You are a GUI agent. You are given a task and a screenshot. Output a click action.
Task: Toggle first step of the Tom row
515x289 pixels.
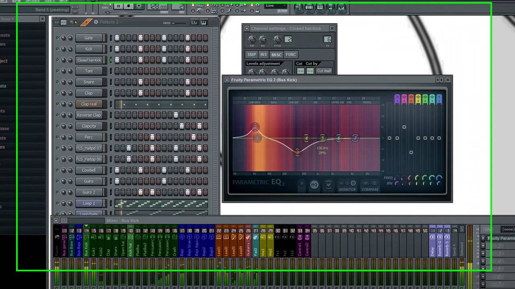[x=117, y=71]
